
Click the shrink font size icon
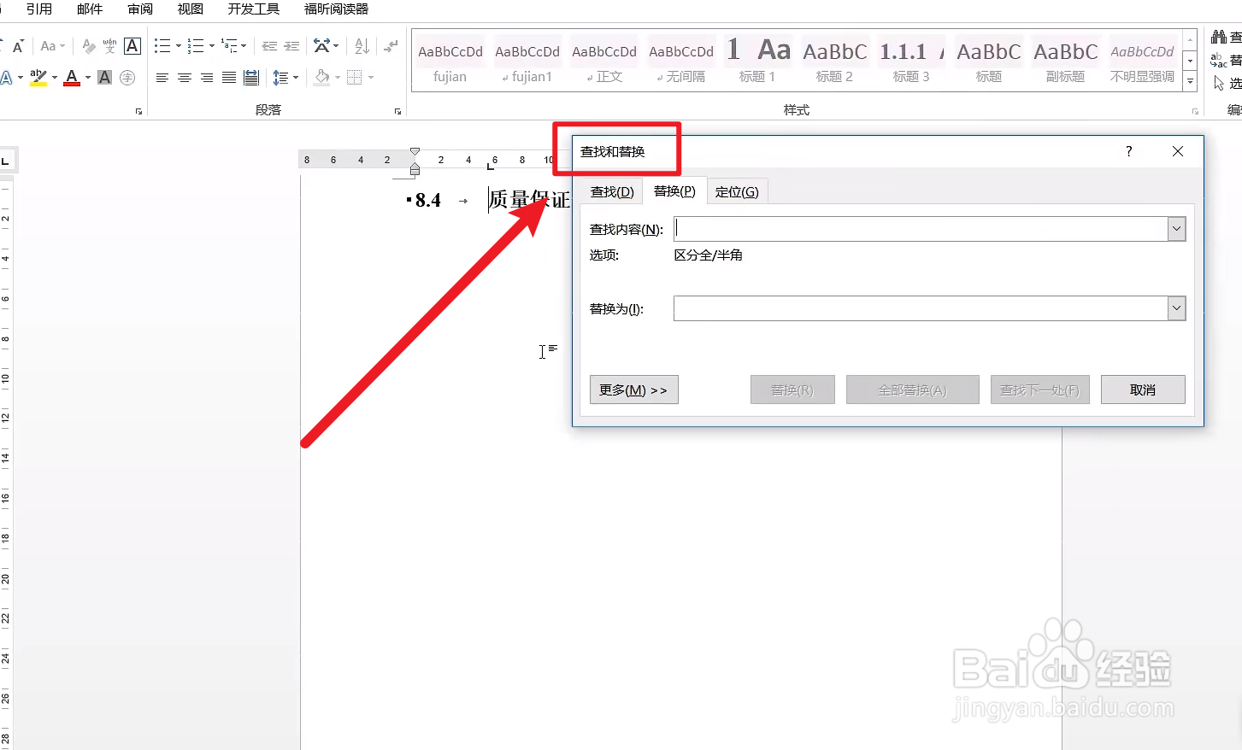click(17, 46)
